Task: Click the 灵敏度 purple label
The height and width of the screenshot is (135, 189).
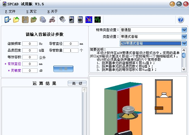Action: [x=16, y=71]
